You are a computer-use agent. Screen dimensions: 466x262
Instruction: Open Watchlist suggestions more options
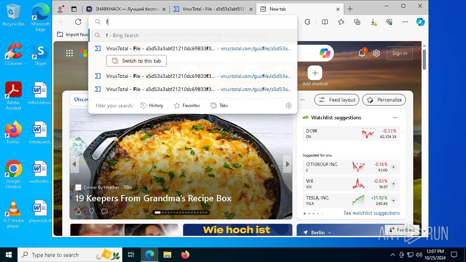(395, 118)
